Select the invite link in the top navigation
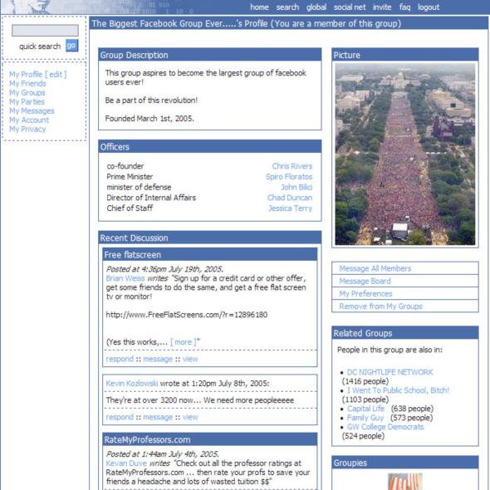The image size is (490, 490). point(382,7)
